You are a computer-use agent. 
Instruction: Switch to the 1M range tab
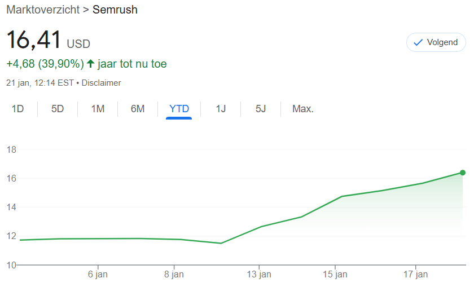(98, 109)
